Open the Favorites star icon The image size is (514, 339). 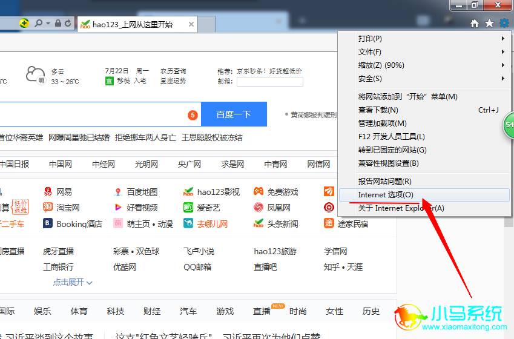[489, 23]
